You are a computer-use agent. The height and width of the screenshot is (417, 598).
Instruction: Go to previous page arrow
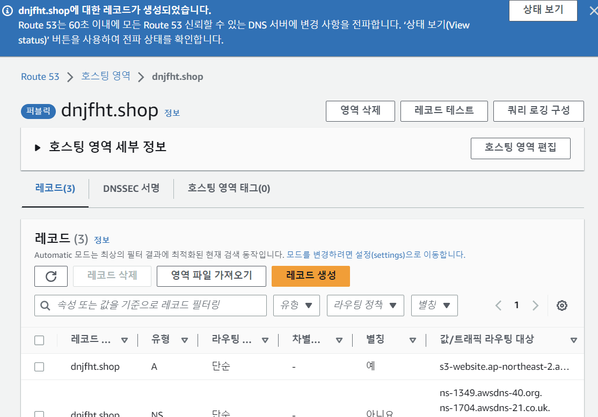[x=498, y=306]
